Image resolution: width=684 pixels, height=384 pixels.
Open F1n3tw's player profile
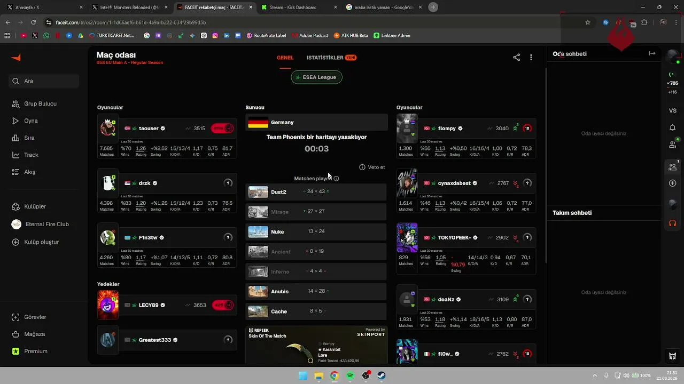pyautogui.click(x=148, y=238)
